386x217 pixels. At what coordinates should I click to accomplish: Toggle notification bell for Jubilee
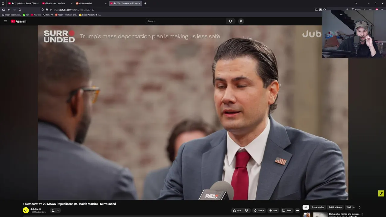click(53, 210)
